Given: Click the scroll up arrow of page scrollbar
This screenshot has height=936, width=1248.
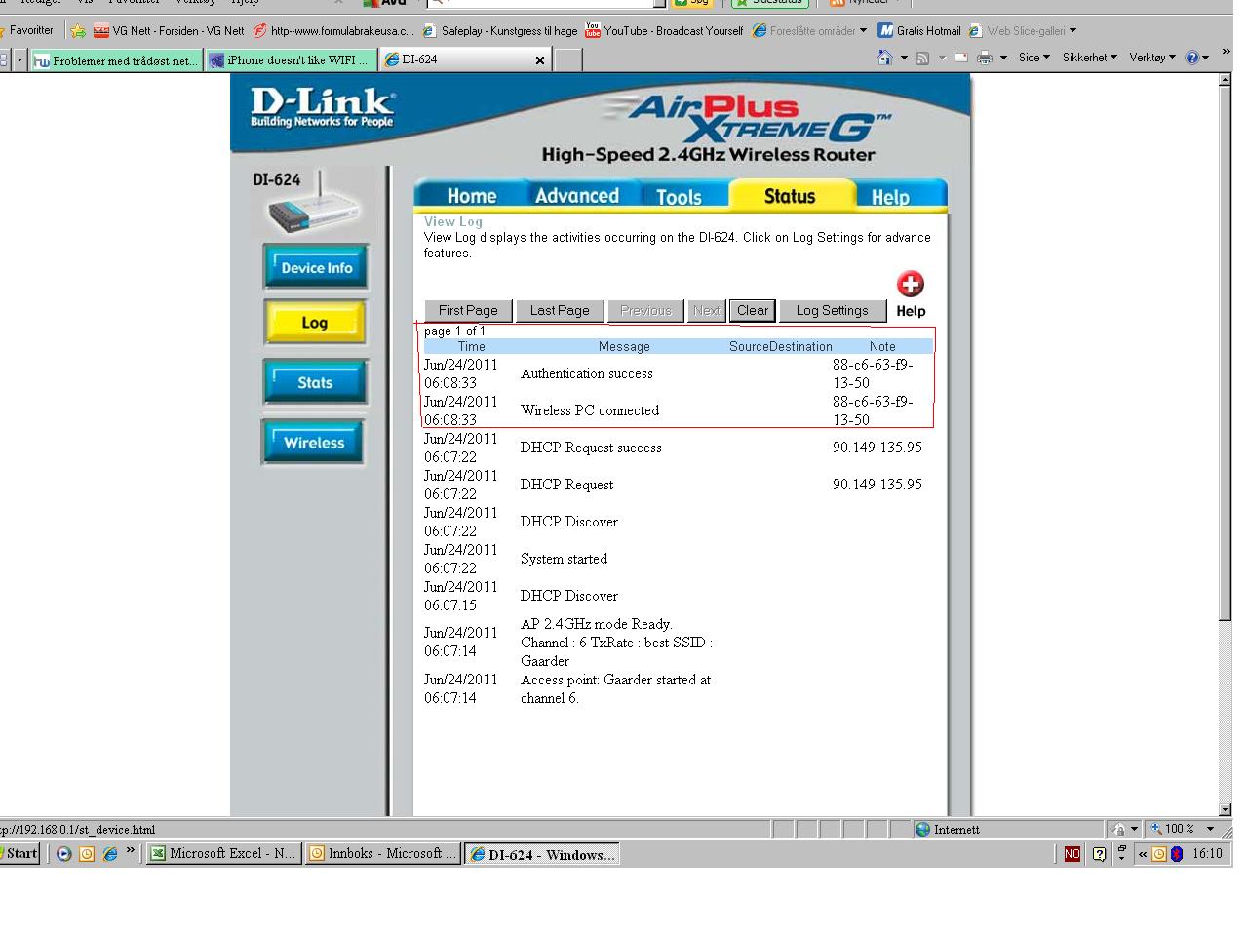Looking at the screenshot, I should click(1226, 80).
